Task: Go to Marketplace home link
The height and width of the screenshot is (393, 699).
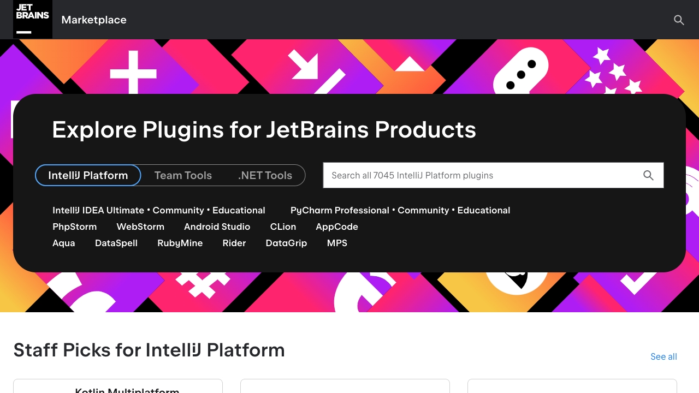Action: coord(94,20)
